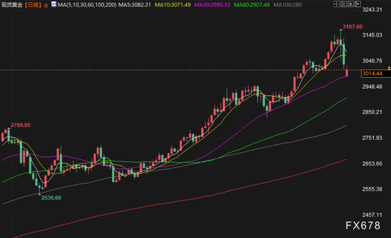The image size is (391, 238).
Task: Click the orange double-arrow at right edge
Action: point(389,67)
